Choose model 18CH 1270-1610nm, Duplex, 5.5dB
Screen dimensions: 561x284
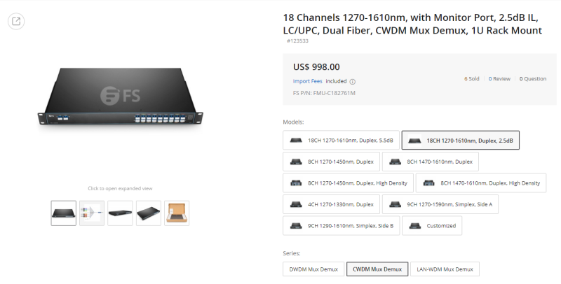tap(341, 140)
